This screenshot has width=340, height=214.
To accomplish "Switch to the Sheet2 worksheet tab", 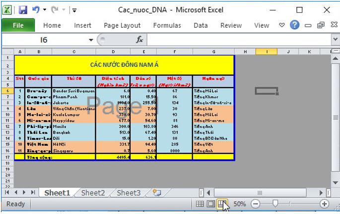I will [93, 193].
